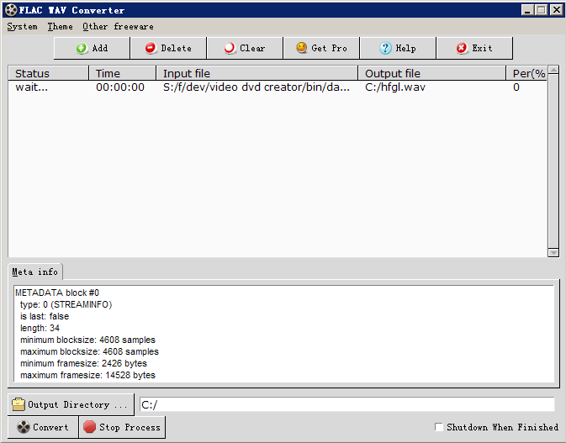Click the Output Directory folder icon
Image resolution: width=566 pixels, height=443 pixels.
19,404
